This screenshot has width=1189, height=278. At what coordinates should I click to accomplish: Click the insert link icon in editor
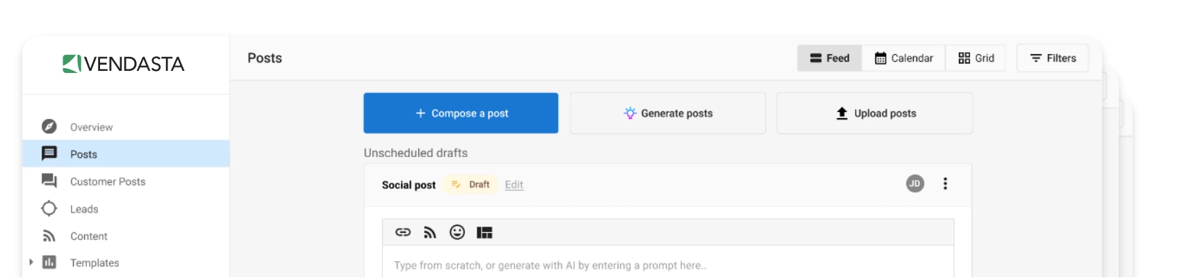[x=403, y=232]
